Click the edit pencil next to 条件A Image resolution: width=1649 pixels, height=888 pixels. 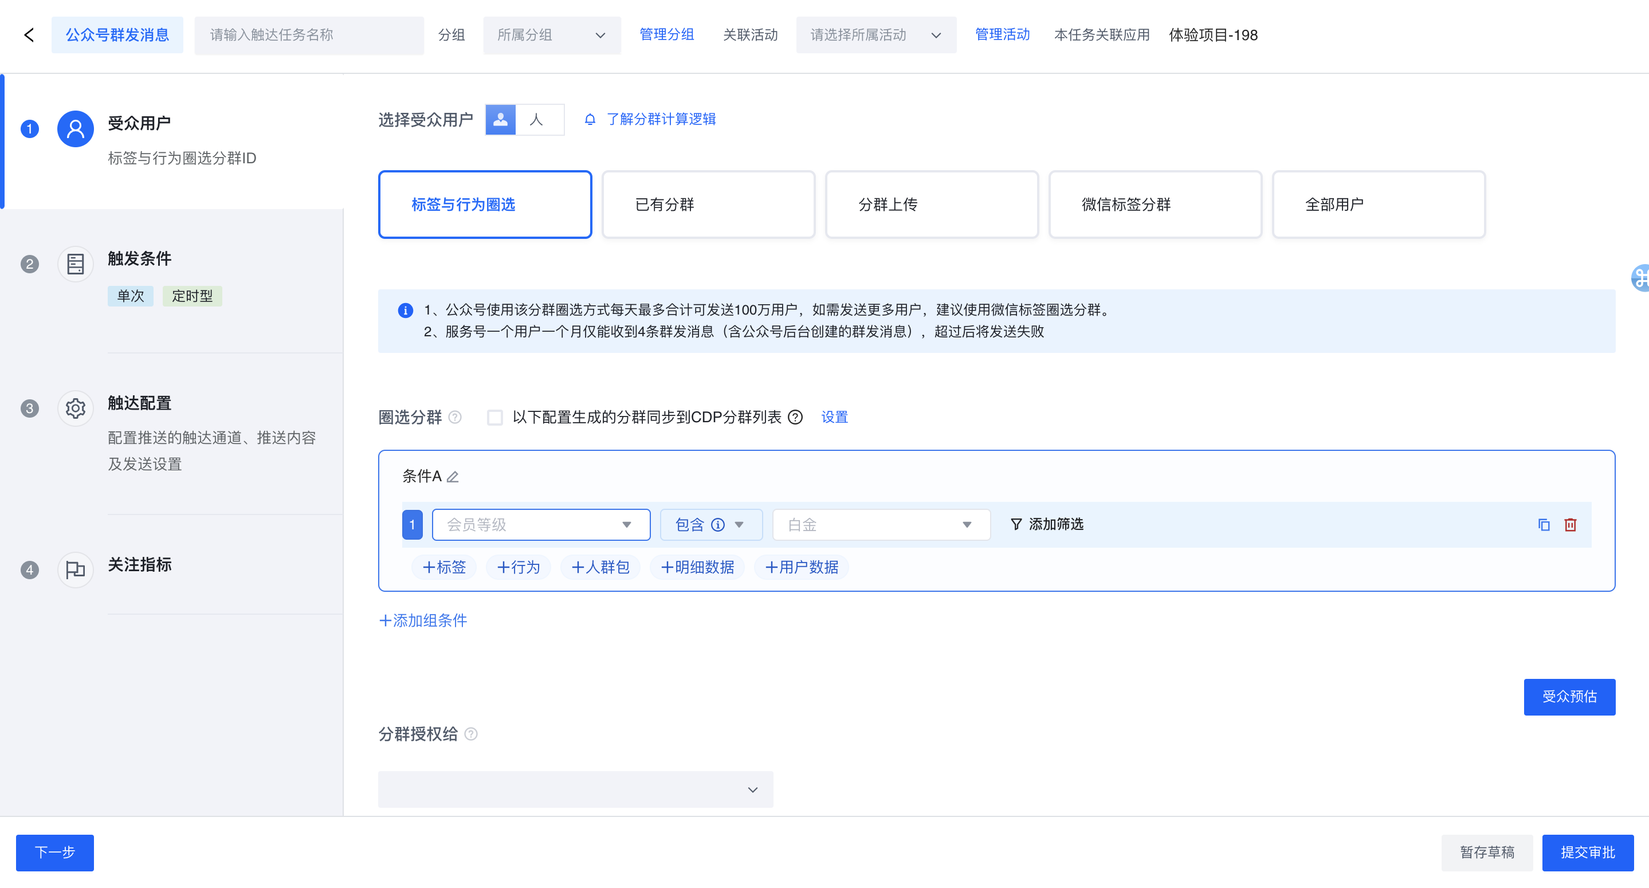453,477
